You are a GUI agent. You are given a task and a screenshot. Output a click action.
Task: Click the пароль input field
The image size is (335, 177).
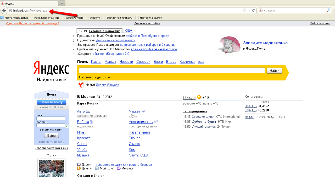[x=51, y=125]
